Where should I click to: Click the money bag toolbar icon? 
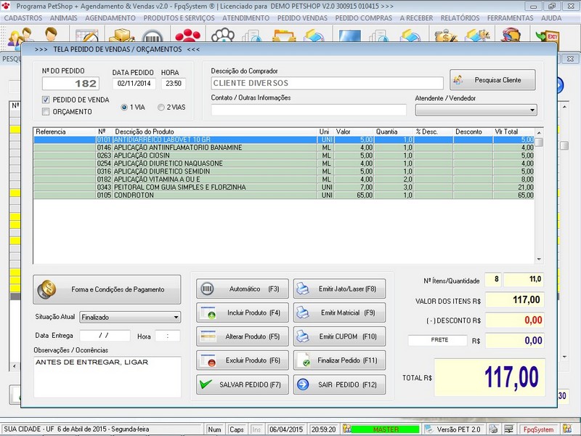click(445, 36)
